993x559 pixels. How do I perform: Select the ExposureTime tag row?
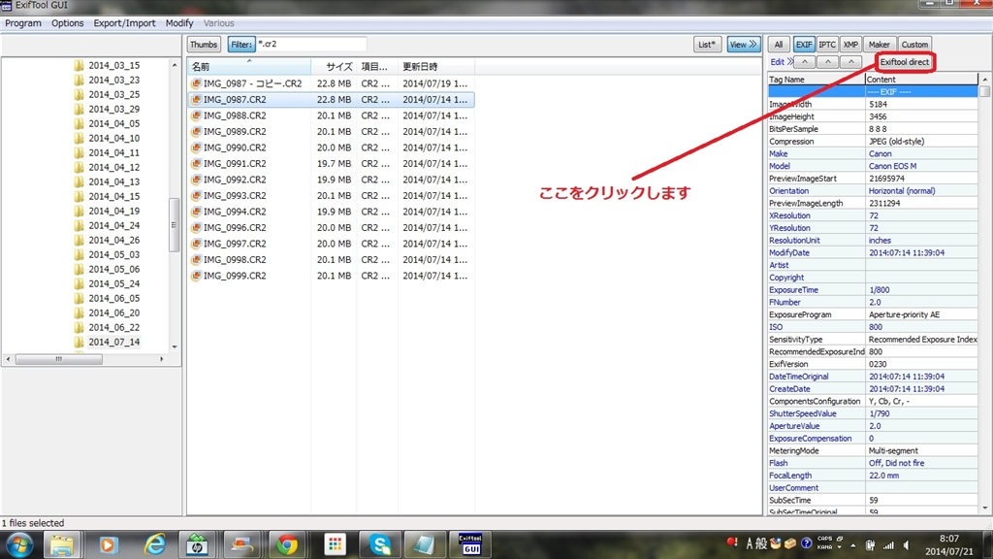click(x=873, y=289)
